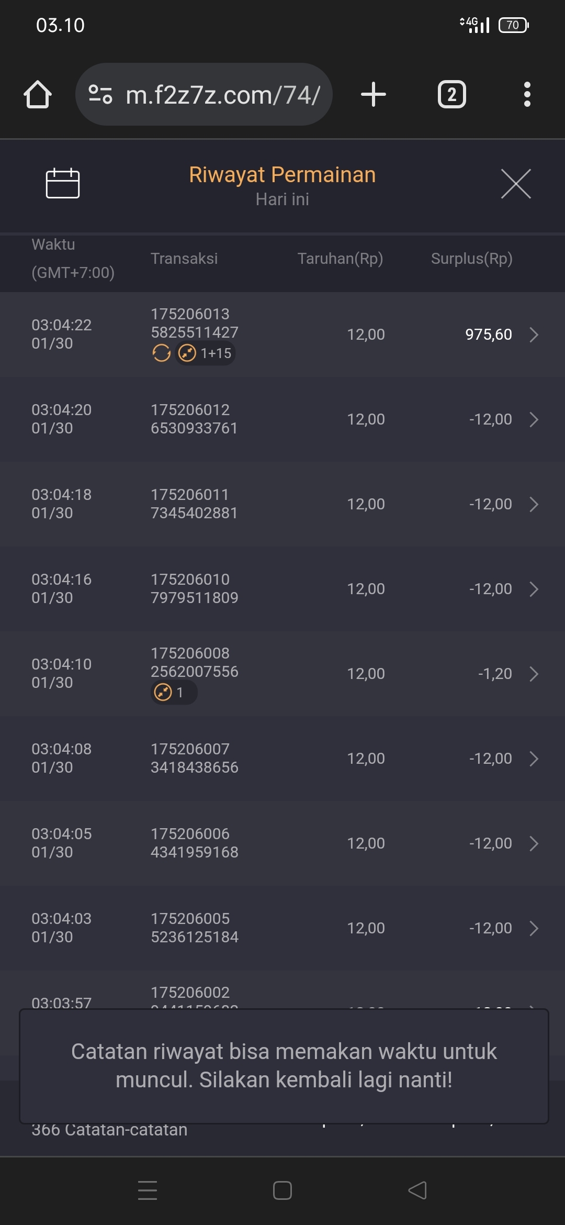Tap the Android recent apps button

click(148, 1190)
